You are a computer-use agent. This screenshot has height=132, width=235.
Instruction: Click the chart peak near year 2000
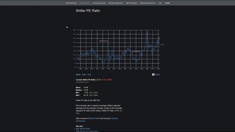(147, 31)
